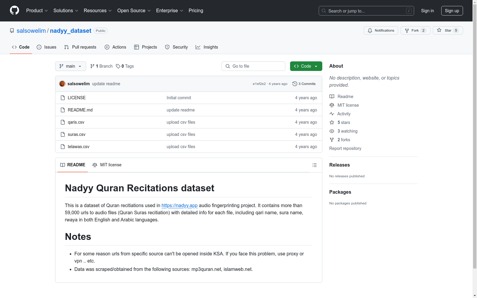Click the magnifier icon in the search bar
Image resolution: width=477 pixels, height=298 pixels.
coord(324,11)
